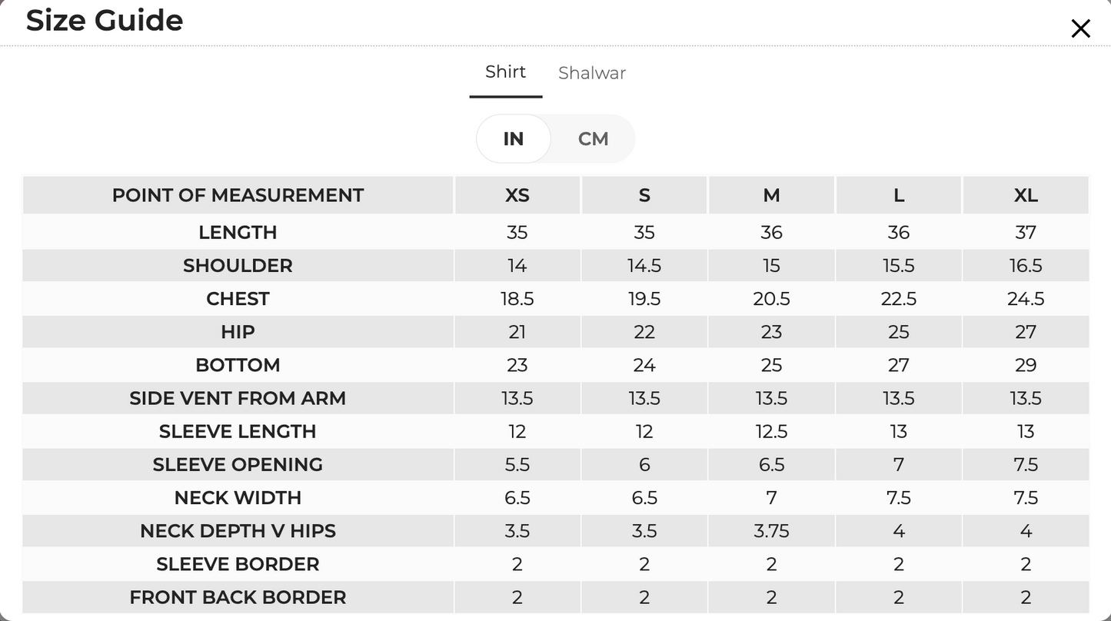Select the SIDE VENT FROM ARM label
Screen dimensions: 1111x621
click(x=238, y=398)
